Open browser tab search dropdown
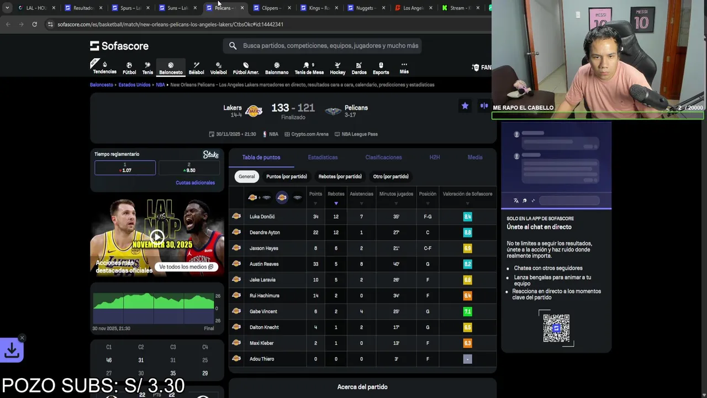 click(7, 8)
